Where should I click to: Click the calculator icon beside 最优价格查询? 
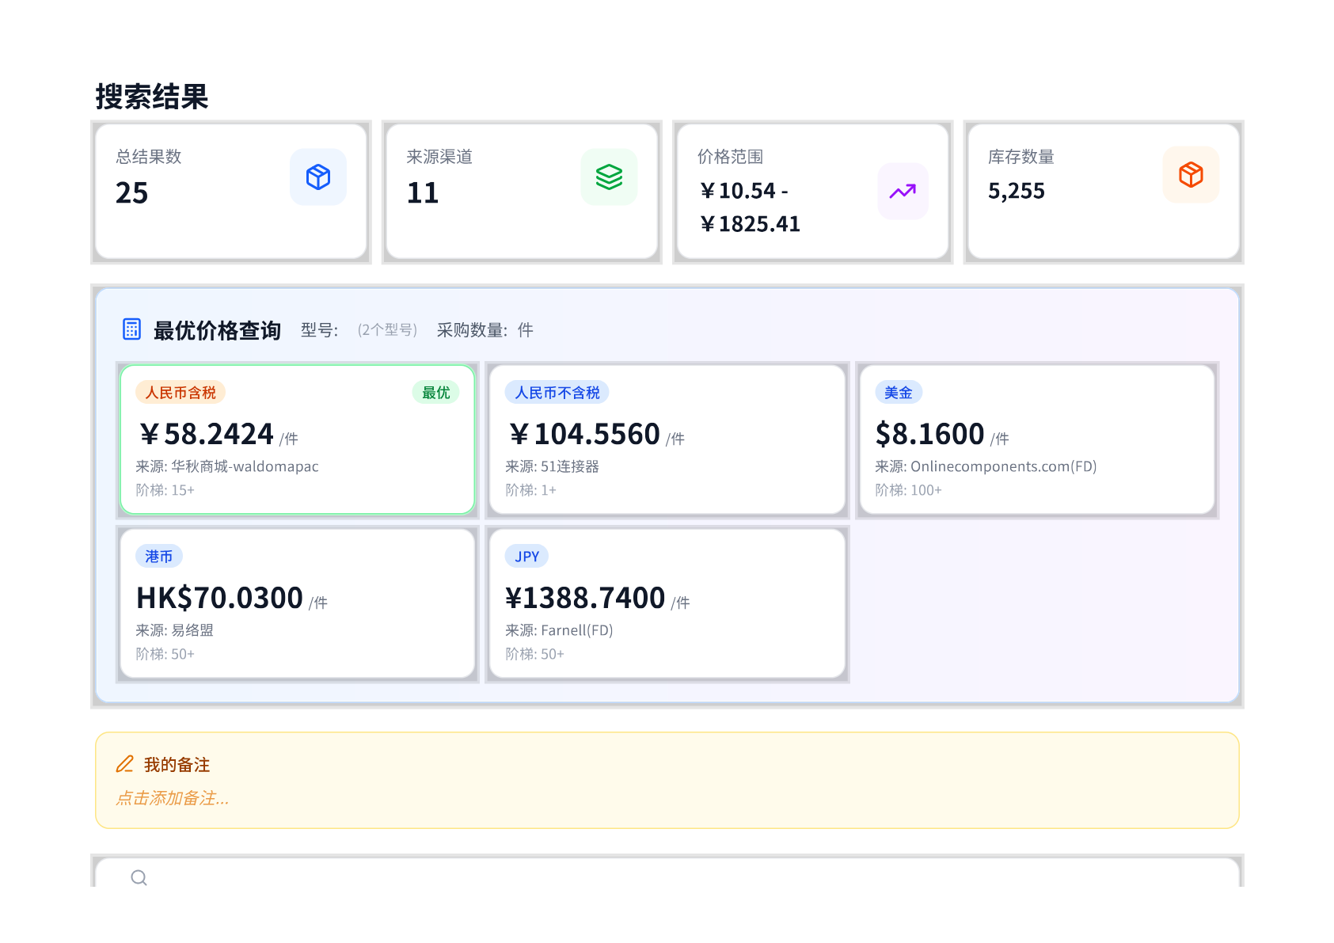pyautogui.click(x=131, y=329)
